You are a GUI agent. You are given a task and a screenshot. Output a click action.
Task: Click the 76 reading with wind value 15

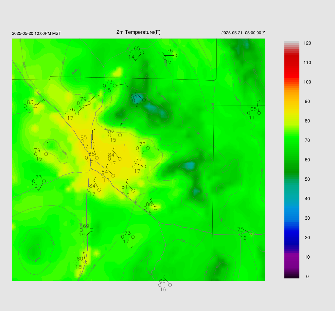(x=170, y=51)
